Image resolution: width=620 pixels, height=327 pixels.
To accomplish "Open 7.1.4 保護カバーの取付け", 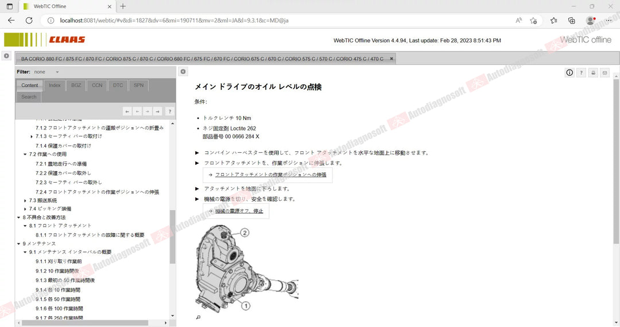I will (x=63, y=145).
